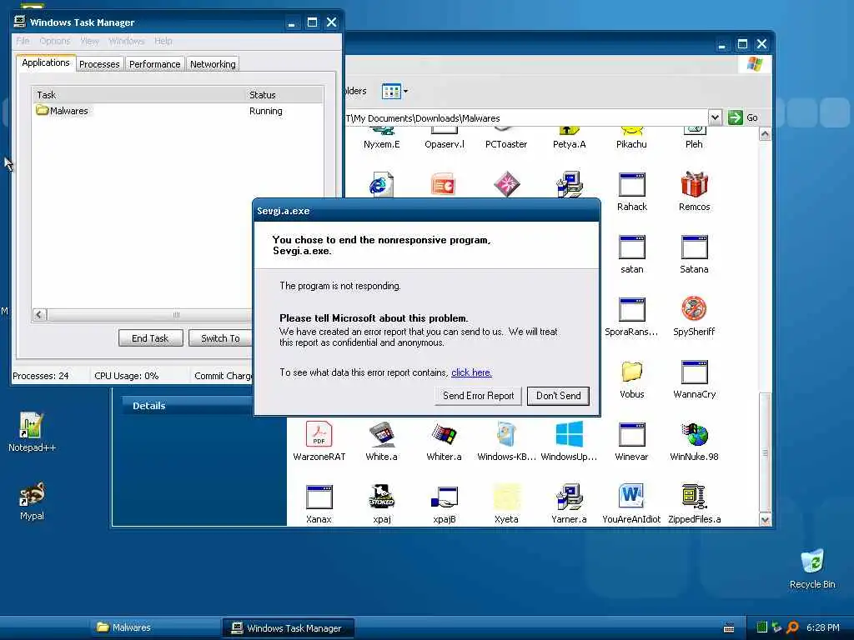Select the Applications tab
Screen dimensions: 854x640
[x=46, y=62]
